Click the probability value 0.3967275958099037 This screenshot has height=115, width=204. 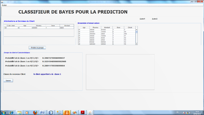[54, 58]
